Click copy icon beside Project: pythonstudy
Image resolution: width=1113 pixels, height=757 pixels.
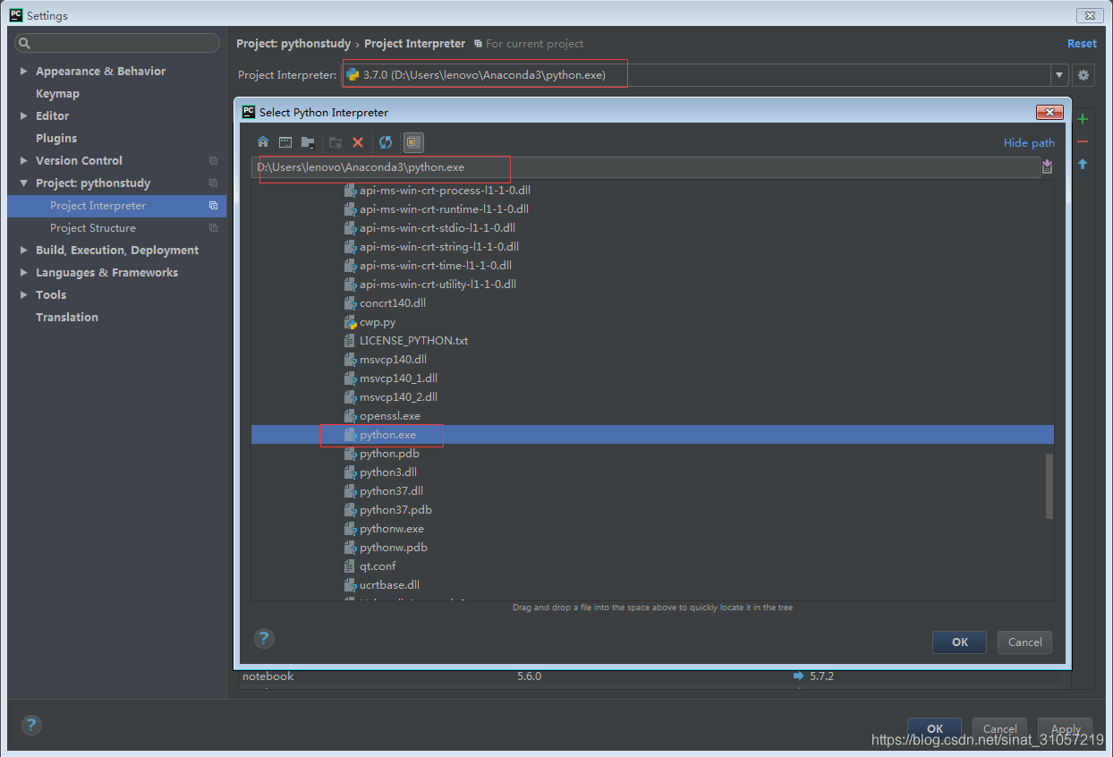coord(213,183)
